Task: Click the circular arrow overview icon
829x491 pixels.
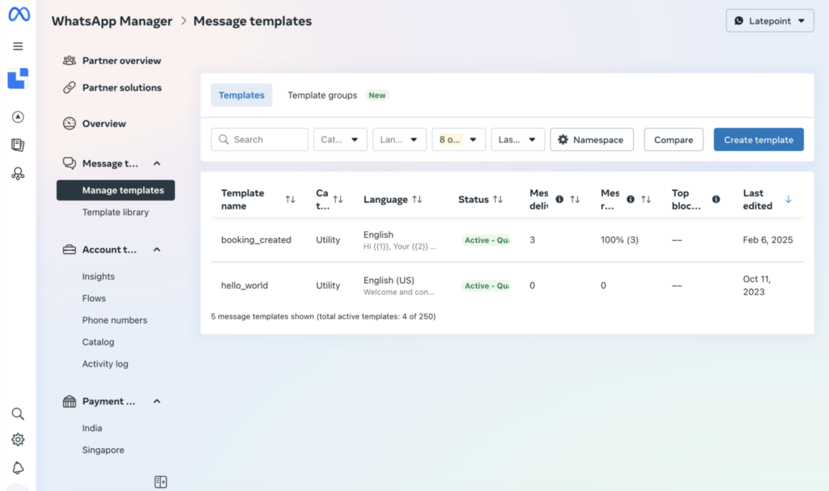Action: [x=18, y=116]
